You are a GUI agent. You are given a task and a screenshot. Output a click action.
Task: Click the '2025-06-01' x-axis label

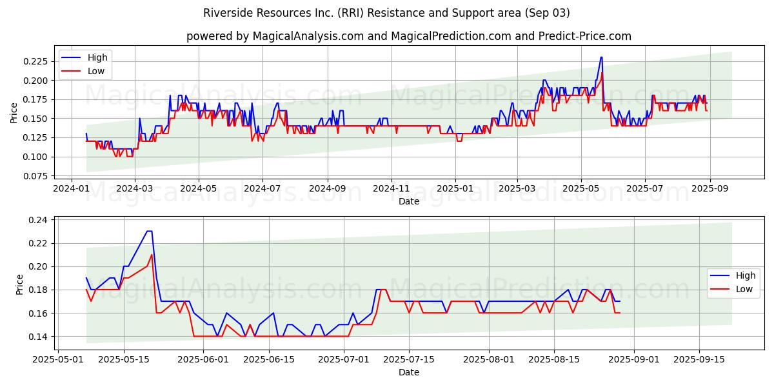pyautogui.click(x=203, y=359)
